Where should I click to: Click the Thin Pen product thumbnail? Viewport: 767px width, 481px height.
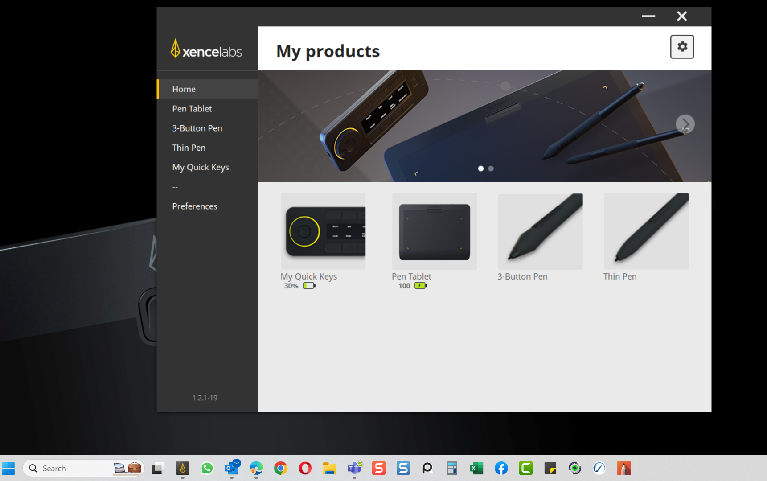pos(646,231)
